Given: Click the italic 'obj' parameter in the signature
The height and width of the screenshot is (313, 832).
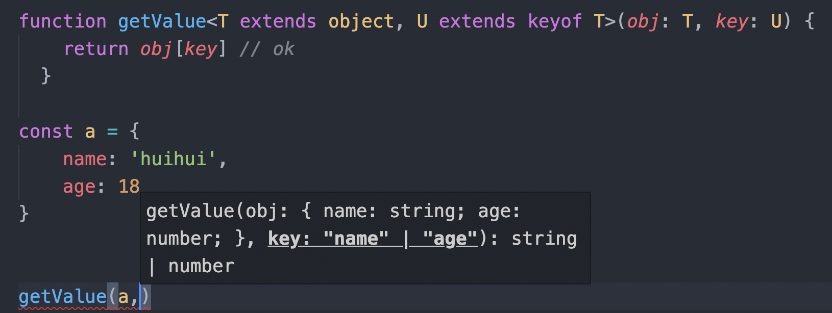Looking at the screenshot, I should tap(643, 21).
